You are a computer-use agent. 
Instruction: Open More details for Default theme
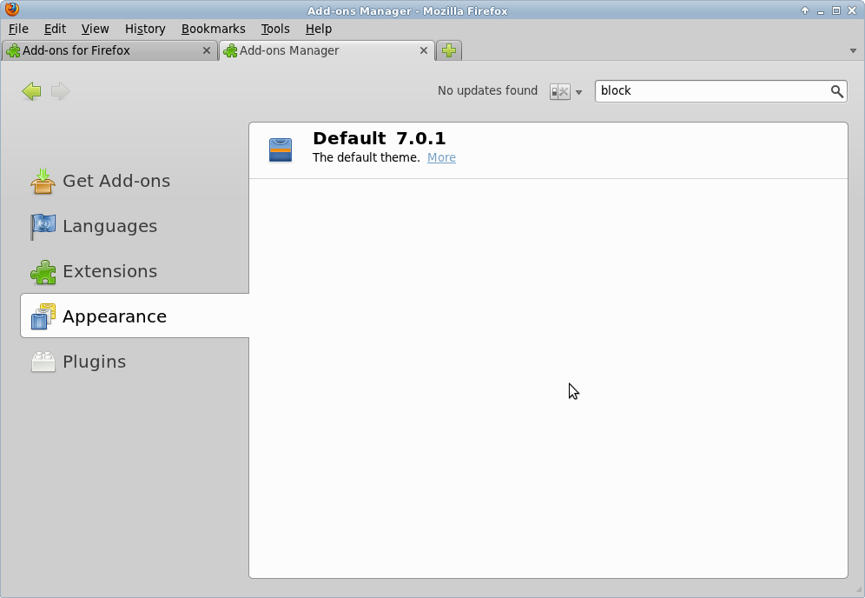pyautogui.click(x=441, y=157)
